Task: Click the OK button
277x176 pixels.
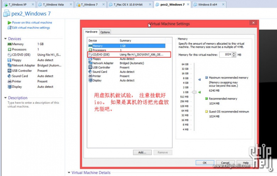Action: pyautogui.click(x=205, y=163)
